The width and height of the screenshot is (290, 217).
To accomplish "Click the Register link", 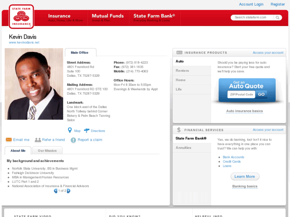I will (x=278, y=4).
